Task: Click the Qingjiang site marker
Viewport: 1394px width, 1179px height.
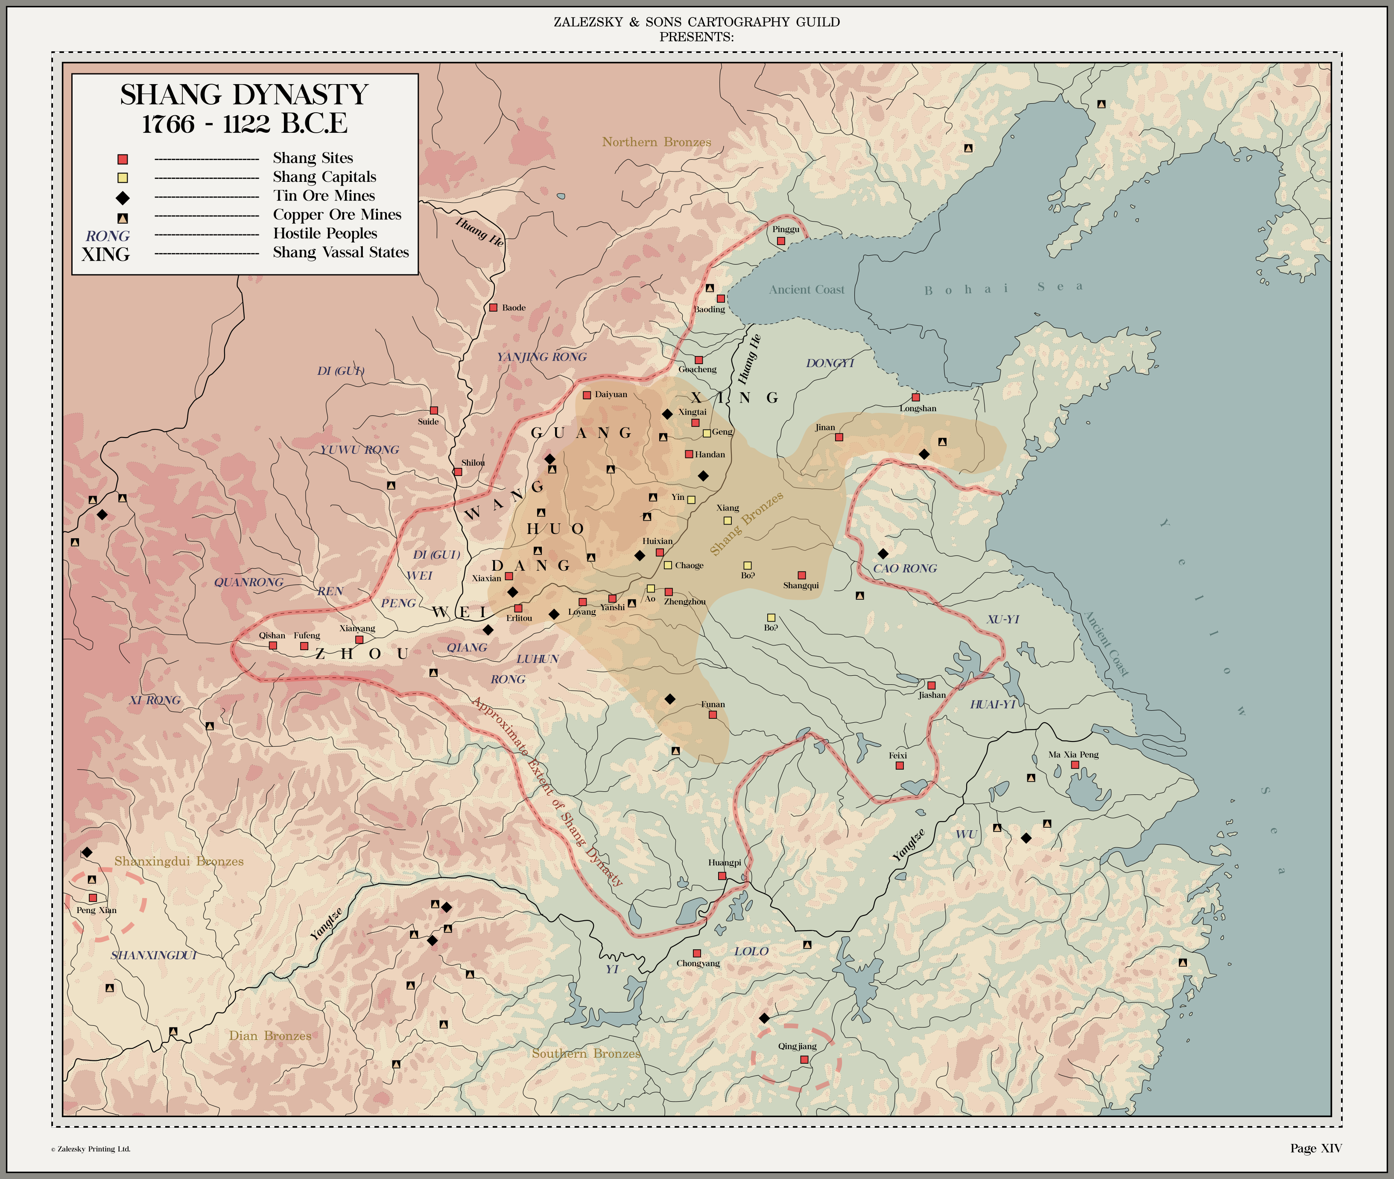Action: (804, 1059)
